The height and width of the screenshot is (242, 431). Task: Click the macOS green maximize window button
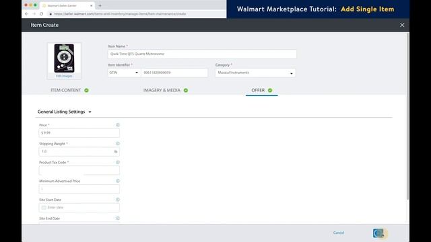click(35, 5)
